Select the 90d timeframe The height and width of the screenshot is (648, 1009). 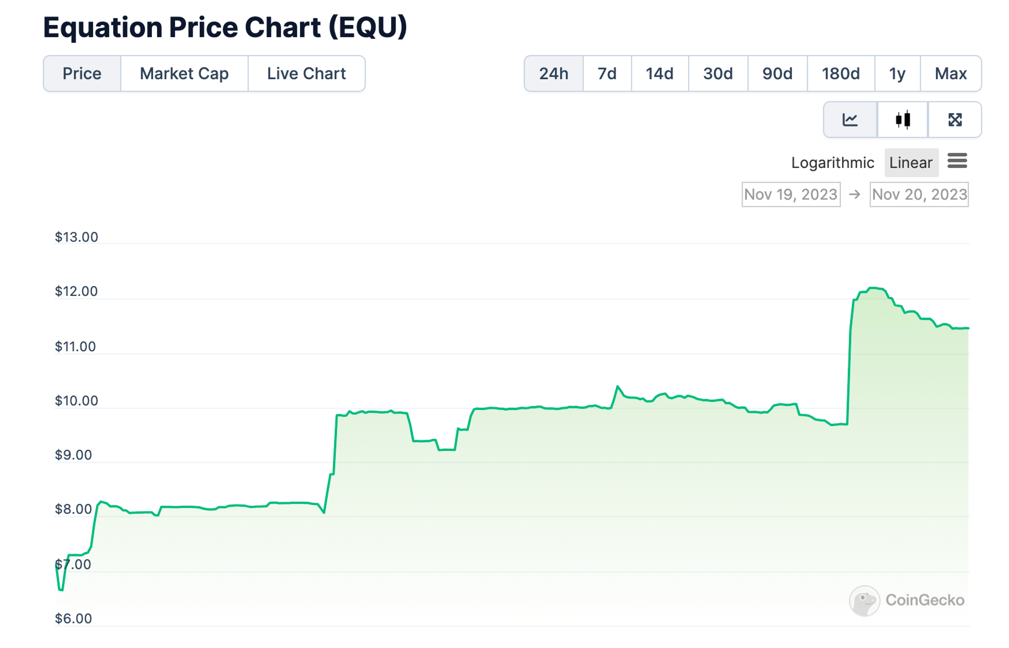[777, 73]
